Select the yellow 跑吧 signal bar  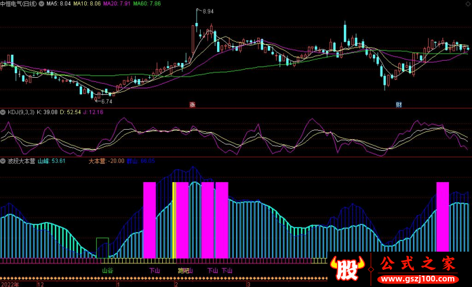point(173,220)
